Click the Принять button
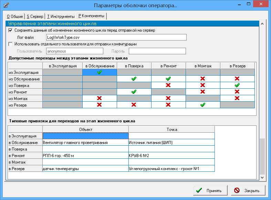271x200 pixels. pyautogui.click(x=210, y=190)
